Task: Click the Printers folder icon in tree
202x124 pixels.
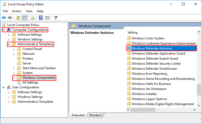Action: coord(19,59)
